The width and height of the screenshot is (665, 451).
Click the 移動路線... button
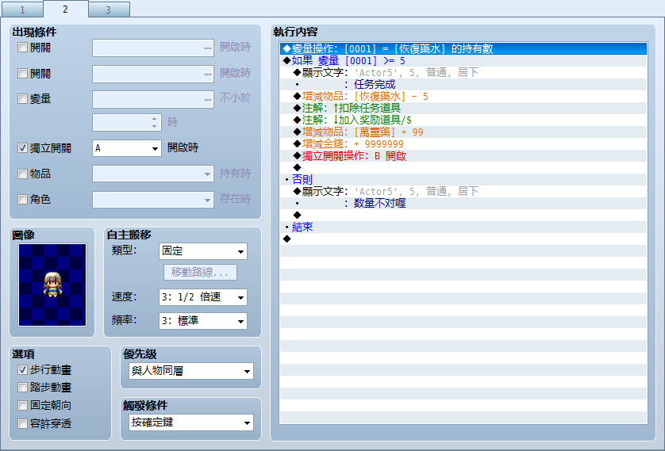(x=200, y=272)
